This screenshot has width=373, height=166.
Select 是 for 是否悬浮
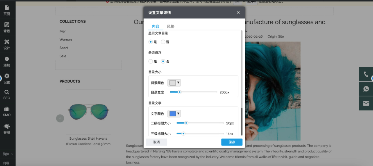(151, 61)
